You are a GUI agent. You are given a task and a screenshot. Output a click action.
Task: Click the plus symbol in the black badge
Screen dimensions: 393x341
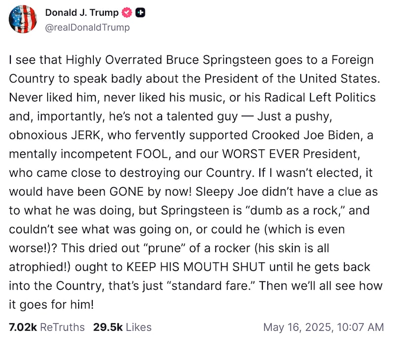coord(140,13)
